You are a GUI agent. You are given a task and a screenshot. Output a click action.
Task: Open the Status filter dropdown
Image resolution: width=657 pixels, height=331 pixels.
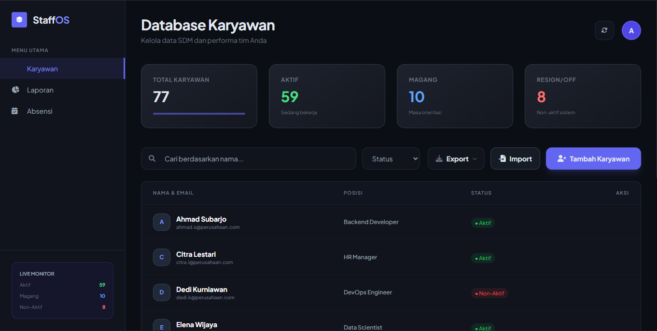click(391, 159)
